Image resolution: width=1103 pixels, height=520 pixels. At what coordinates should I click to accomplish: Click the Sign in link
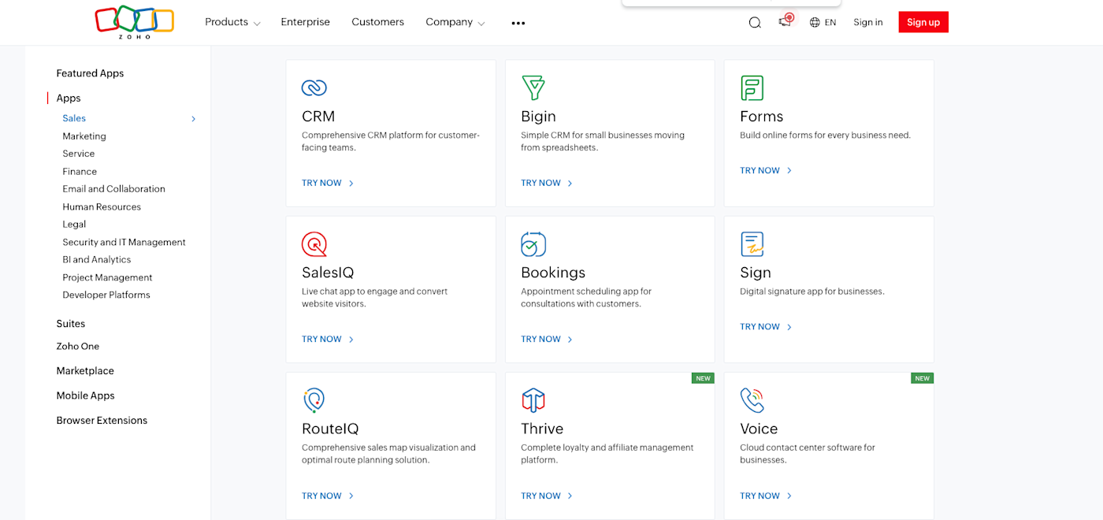[868, 23]
